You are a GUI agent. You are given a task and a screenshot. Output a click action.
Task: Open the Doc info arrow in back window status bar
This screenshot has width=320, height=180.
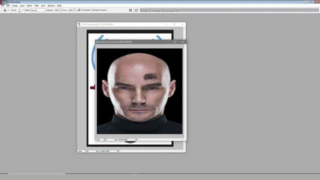[118, 151]
